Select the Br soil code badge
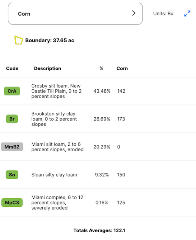196x240 pixels. point(12,119)
